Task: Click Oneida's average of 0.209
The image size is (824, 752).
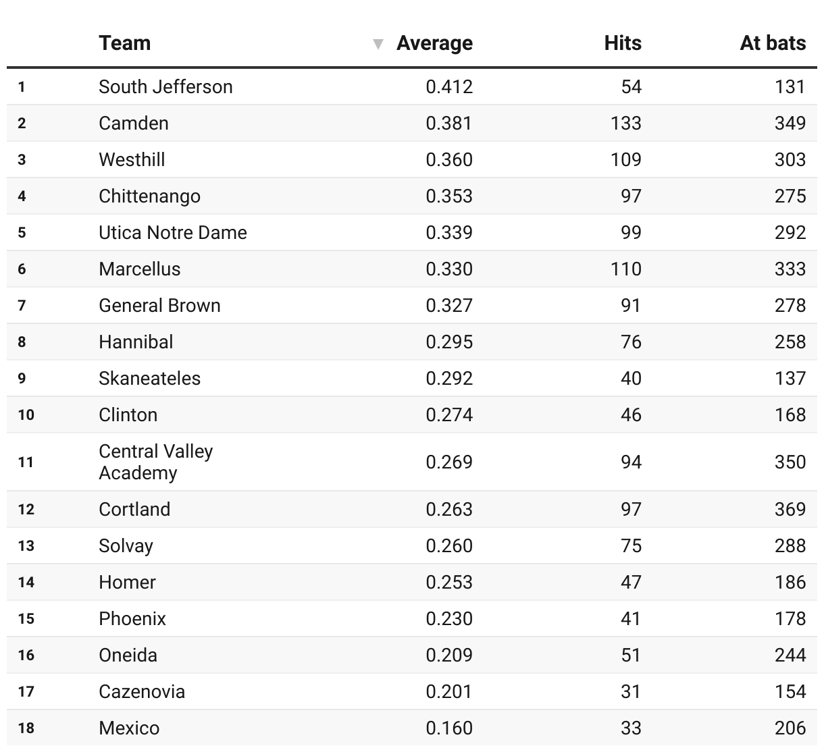Action: [x=449, y=655]
